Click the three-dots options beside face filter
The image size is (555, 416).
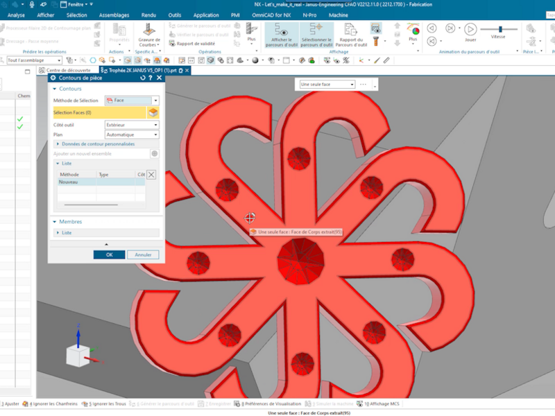(363, 85)
